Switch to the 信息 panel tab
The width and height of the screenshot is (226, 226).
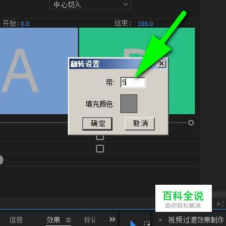[16, 220]
